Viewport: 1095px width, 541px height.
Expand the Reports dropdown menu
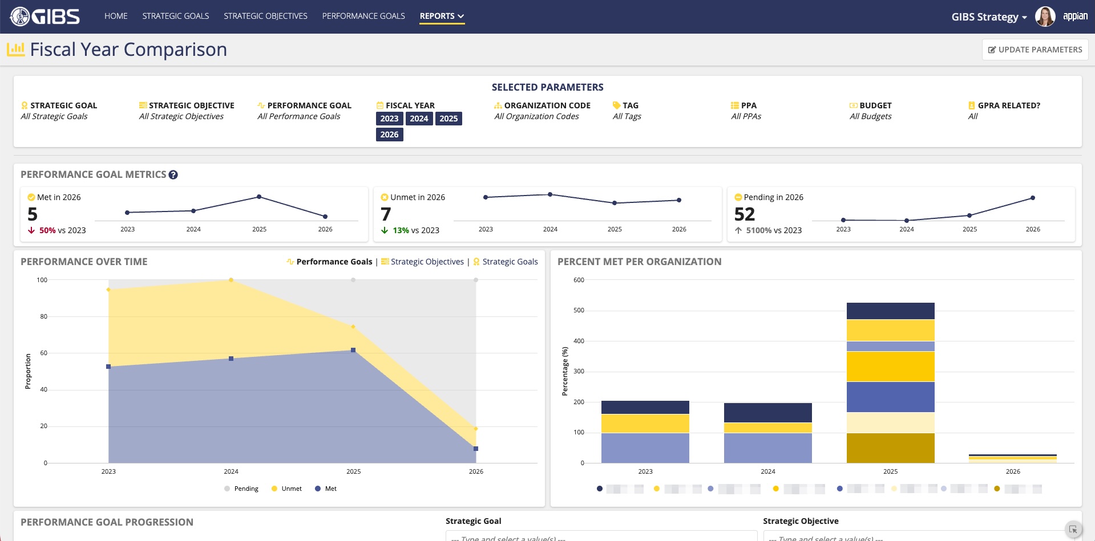tap(442, 16)
